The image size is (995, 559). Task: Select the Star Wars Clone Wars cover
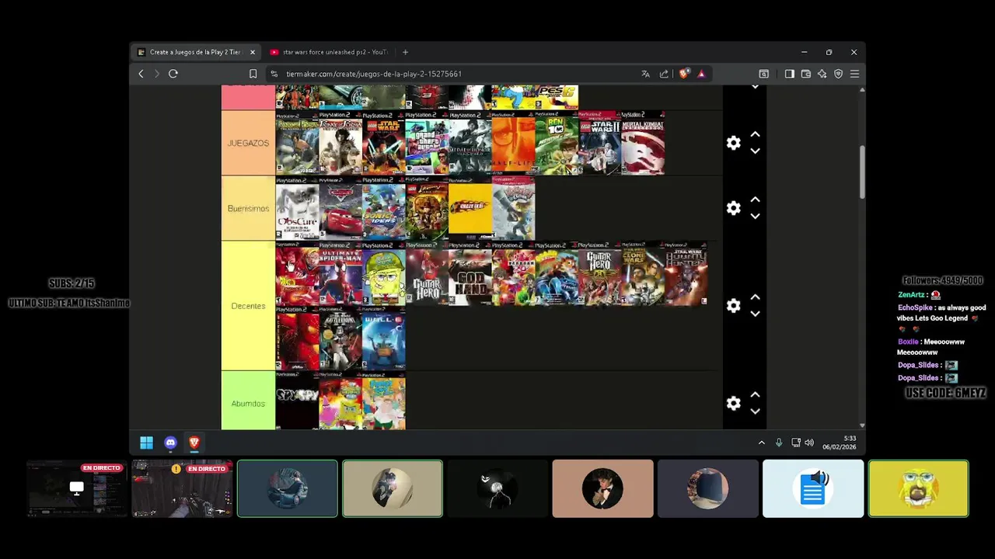pos(643,273)
